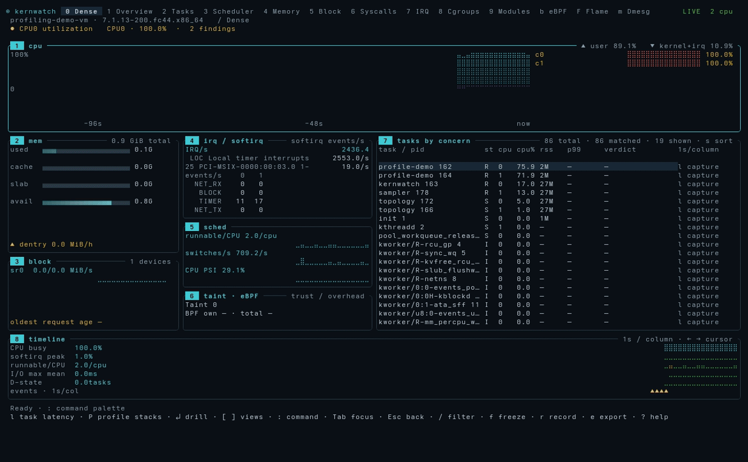Open the b eBPF tab
The image size is (748, 462).
553,11
